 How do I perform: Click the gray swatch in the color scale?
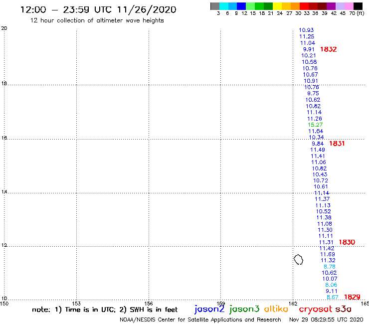215,6
